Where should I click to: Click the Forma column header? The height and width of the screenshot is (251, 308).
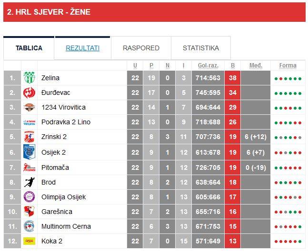tap(288, 65)
